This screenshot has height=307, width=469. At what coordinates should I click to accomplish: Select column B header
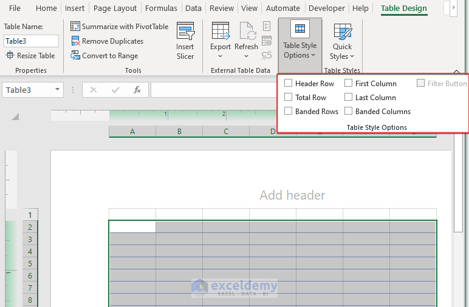coord(179,131)
